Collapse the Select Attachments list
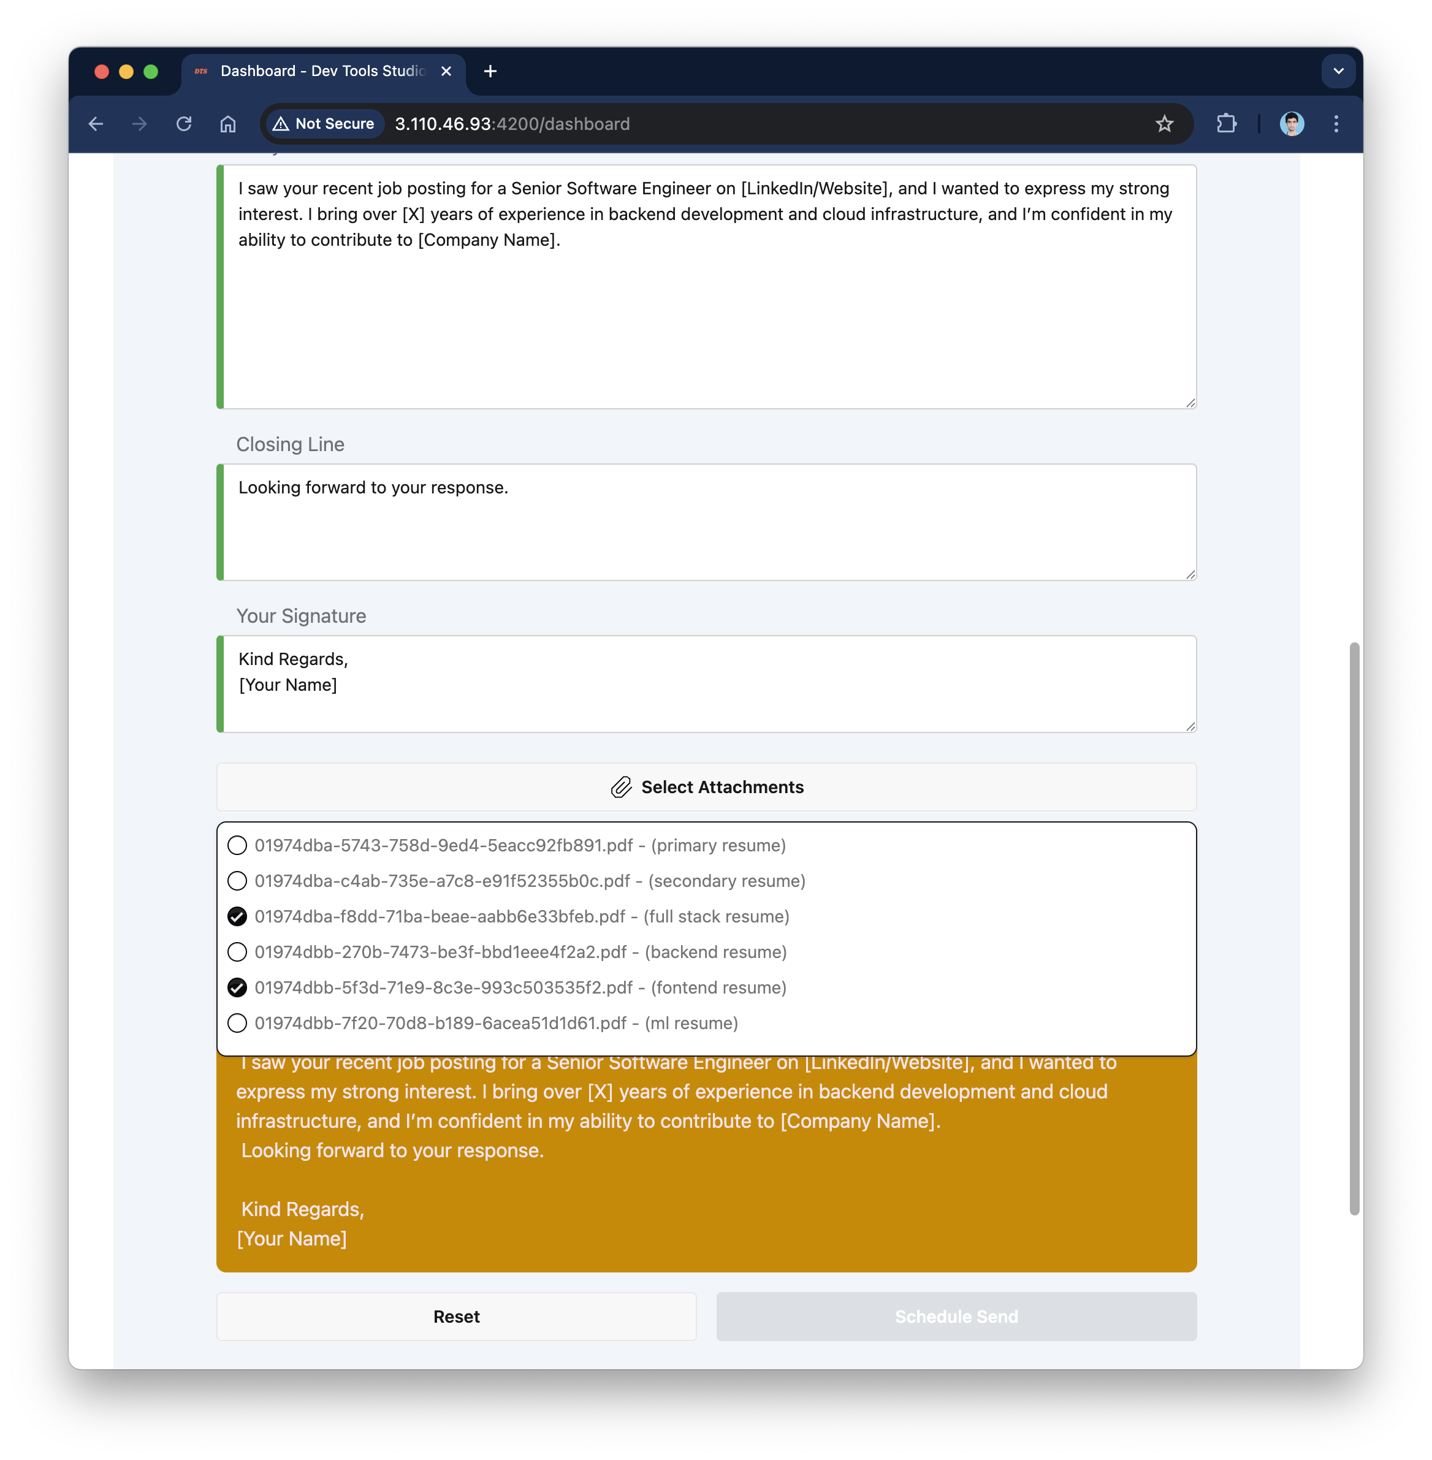This screenshot has height=1460, width=1432. (x=706, y=787)
